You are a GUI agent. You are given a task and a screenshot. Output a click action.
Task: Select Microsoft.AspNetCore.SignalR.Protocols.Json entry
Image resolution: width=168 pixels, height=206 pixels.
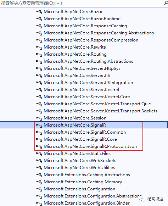90,146
